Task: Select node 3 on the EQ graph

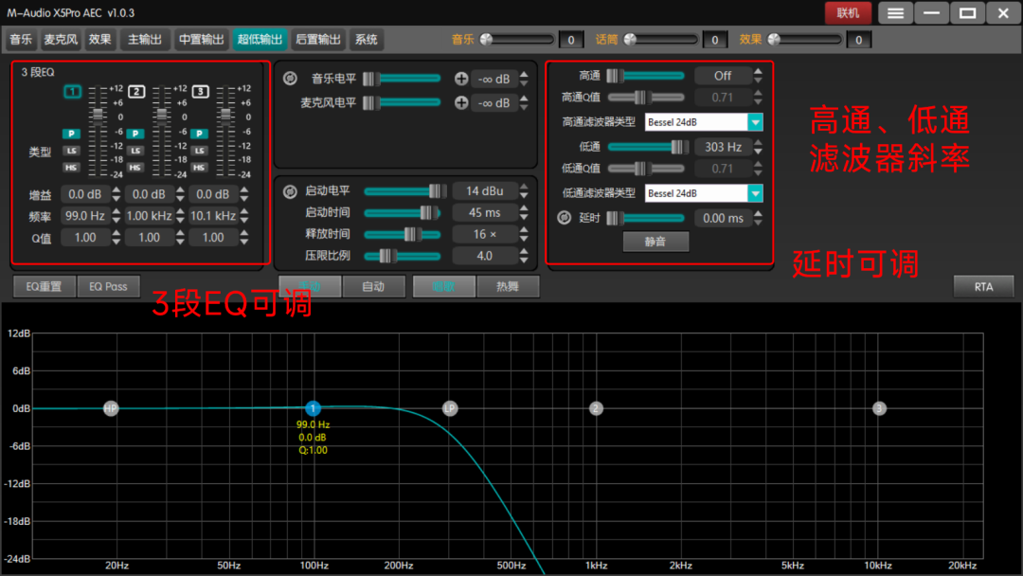Action: (x=879, y=408)
